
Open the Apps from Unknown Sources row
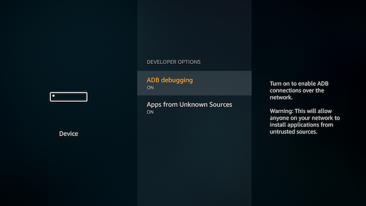coord(194,108)
